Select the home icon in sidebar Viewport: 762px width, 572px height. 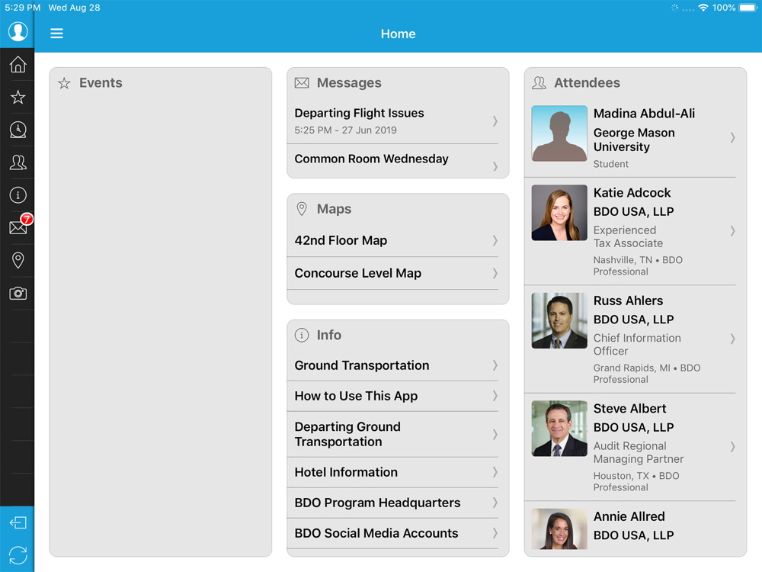pyautogui.click(x=18, y=64)
